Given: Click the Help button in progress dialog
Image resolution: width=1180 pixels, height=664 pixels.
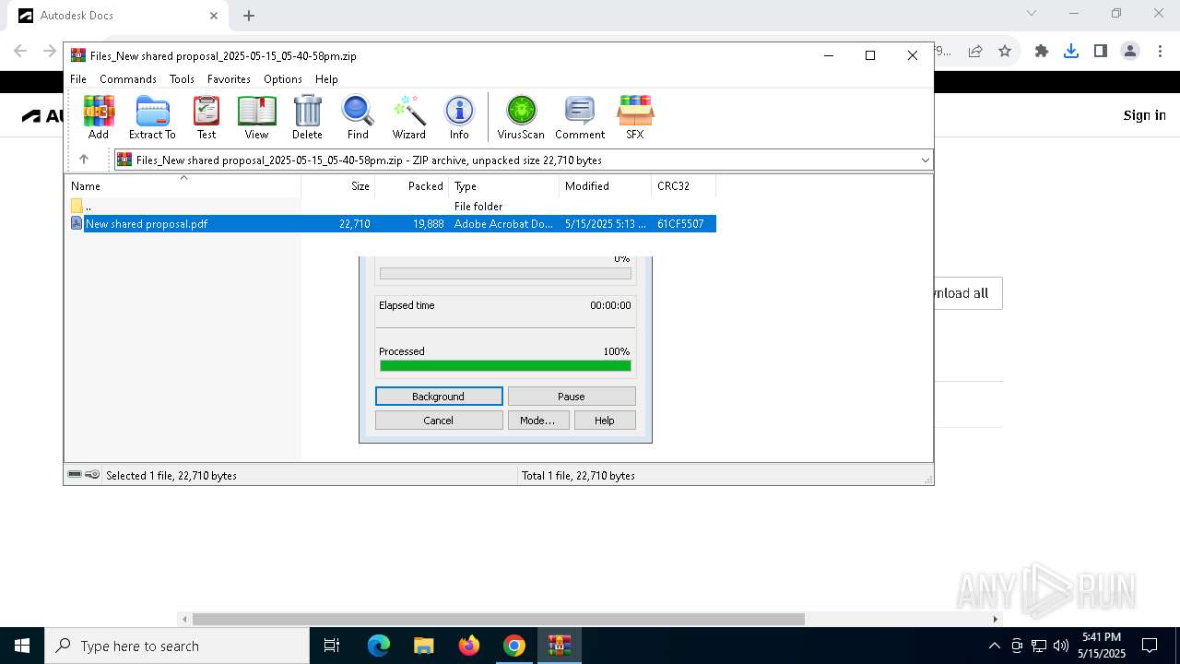Looking at the screenshot, I should pos(605,421).
